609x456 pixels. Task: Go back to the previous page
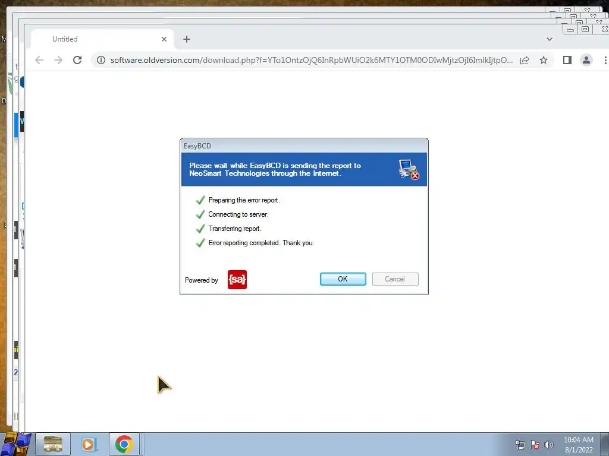tap(39, 60)
